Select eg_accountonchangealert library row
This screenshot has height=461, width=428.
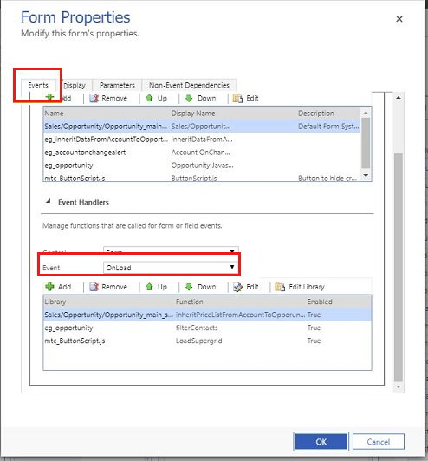[202, 153]
